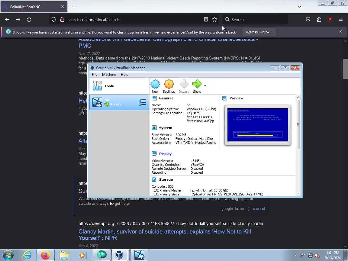Click the Refresh Firefox button
The width and height of the screenshot is (348, 261).
259,32
